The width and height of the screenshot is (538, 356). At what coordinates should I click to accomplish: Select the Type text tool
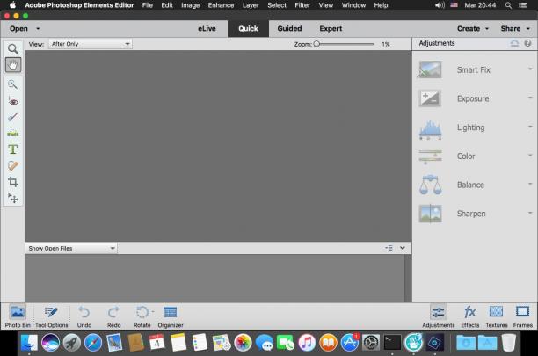12,149
